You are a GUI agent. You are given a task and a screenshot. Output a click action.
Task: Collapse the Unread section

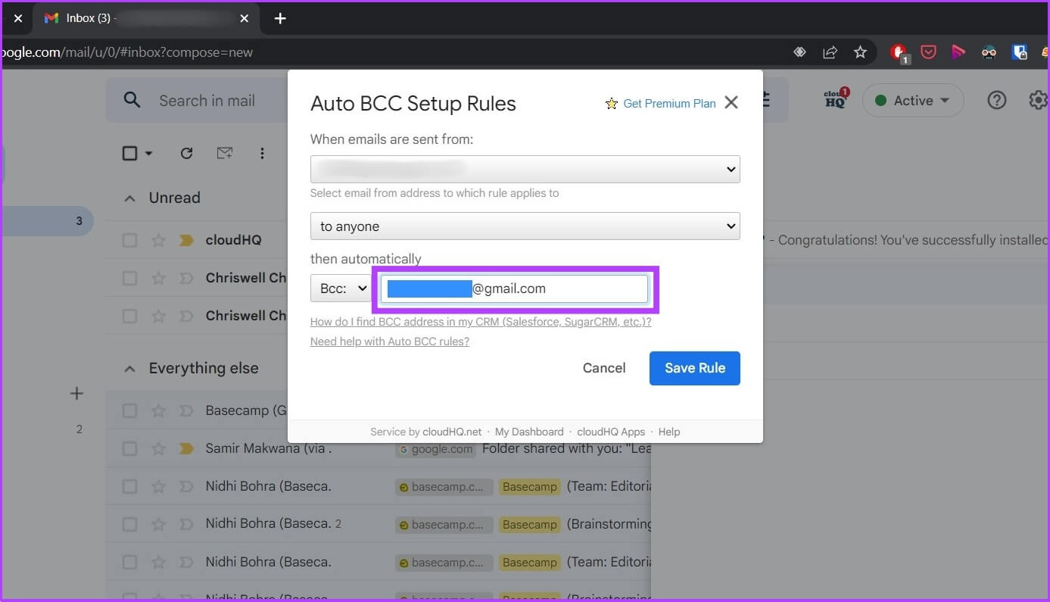coord(129,198)
